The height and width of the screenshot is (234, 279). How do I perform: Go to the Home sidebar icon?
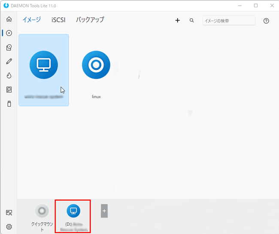point(9,19)
